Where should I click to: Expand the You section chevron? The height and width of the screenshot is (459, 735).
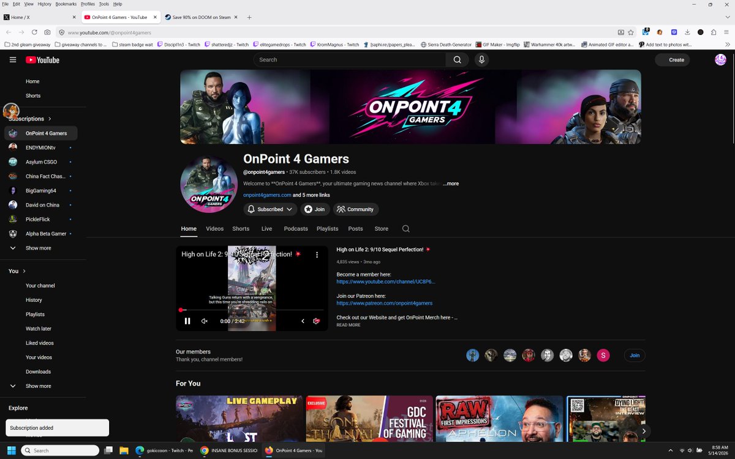tap(24, 271)
